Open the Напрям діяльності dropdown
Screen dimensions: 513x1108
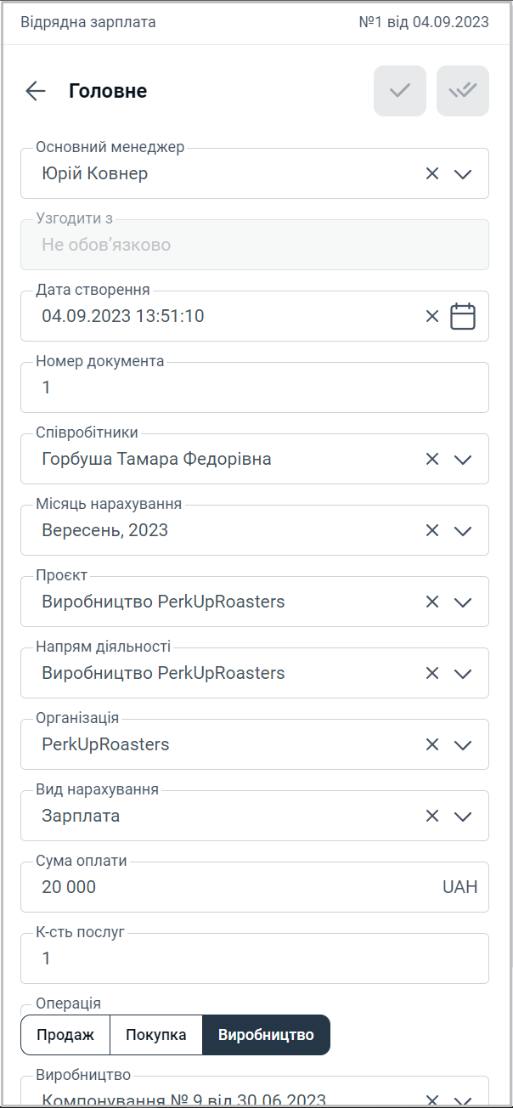(x=463, y=673)
